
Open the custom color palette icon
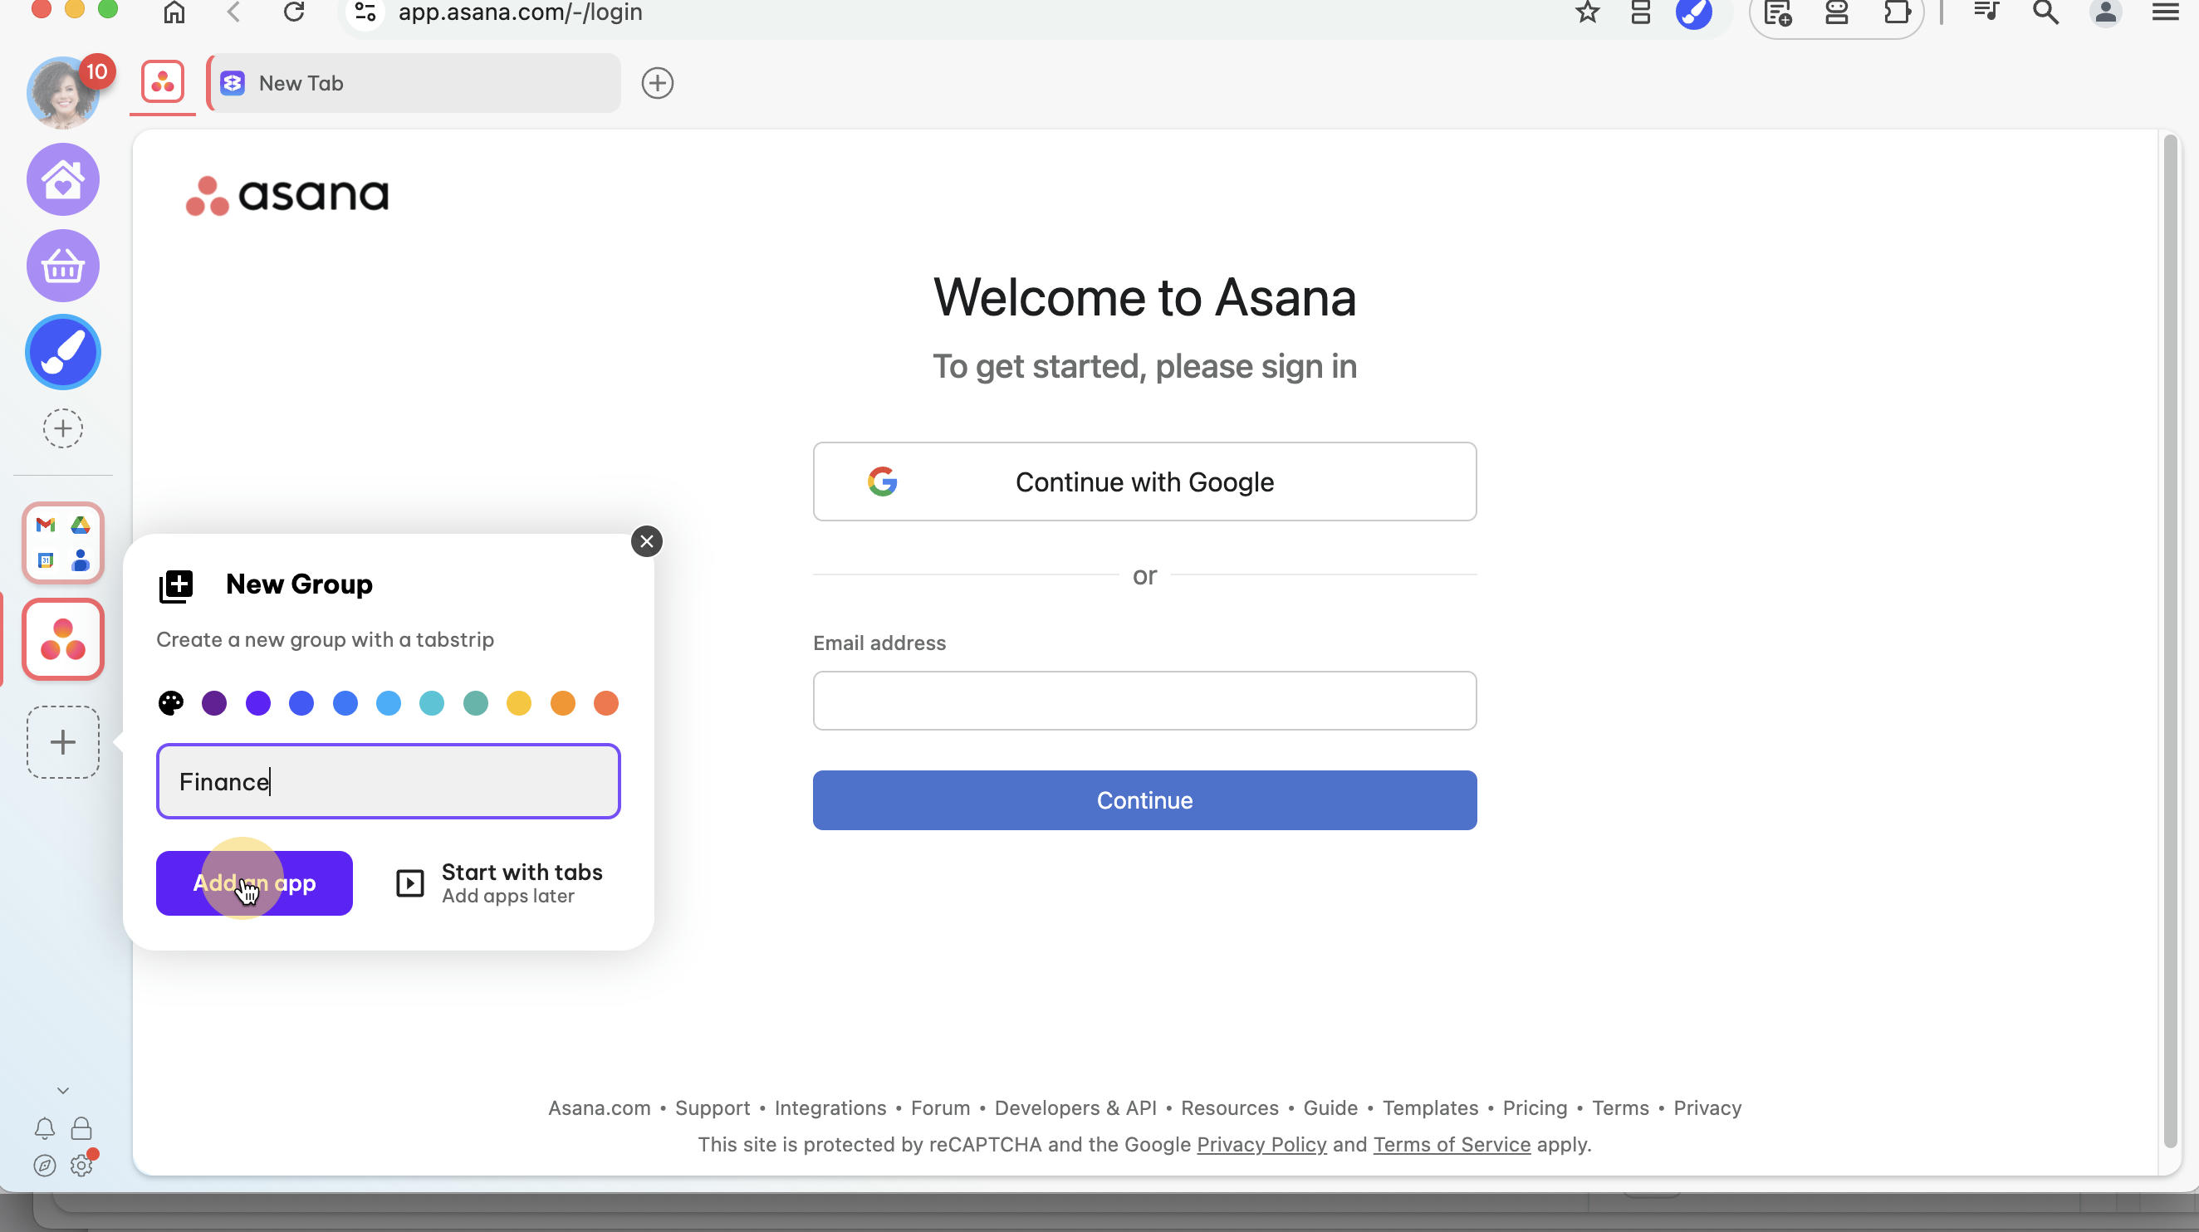tap(171, 703)
